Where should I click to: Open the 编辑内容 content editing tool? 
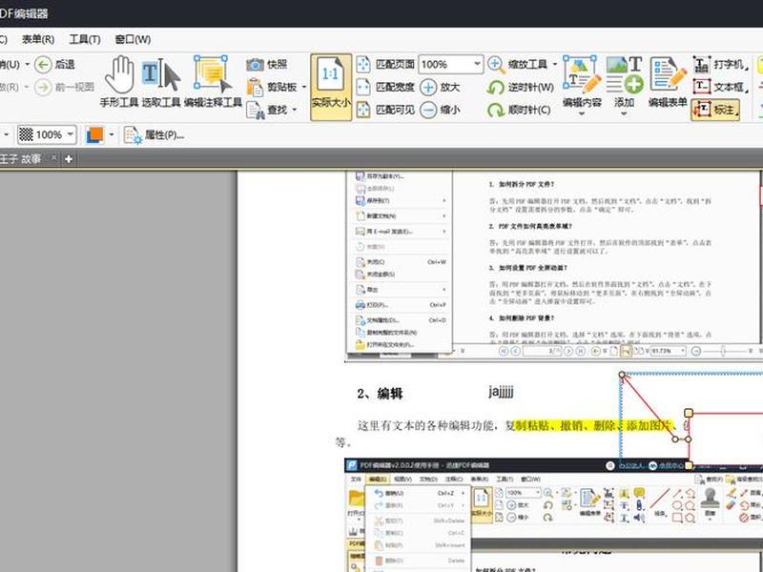click(x=582, y=82)
